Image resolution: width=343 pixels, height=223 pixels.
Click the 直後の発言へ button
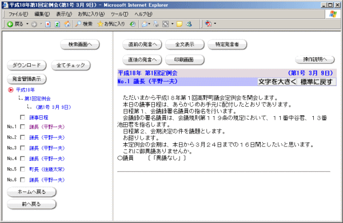142,60
